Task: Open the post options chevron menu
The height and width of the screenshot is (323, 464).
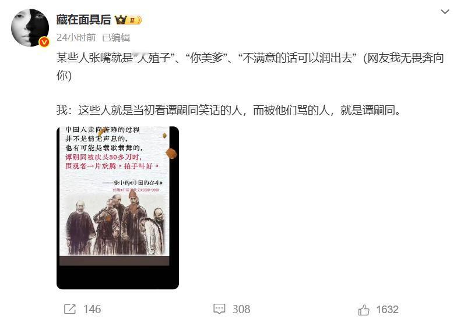Action: pyautogui.click(x=445, y=12)
